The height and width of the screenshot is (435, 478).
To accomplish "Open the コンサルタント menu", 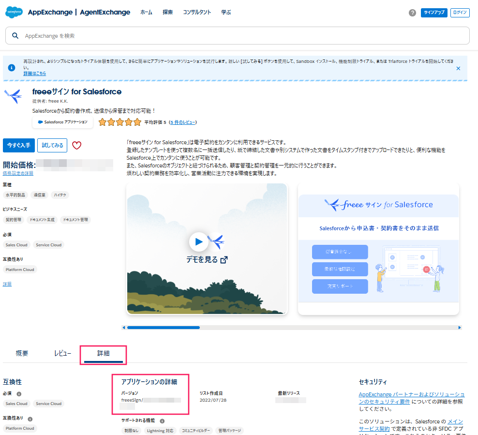I will [197, 12].
